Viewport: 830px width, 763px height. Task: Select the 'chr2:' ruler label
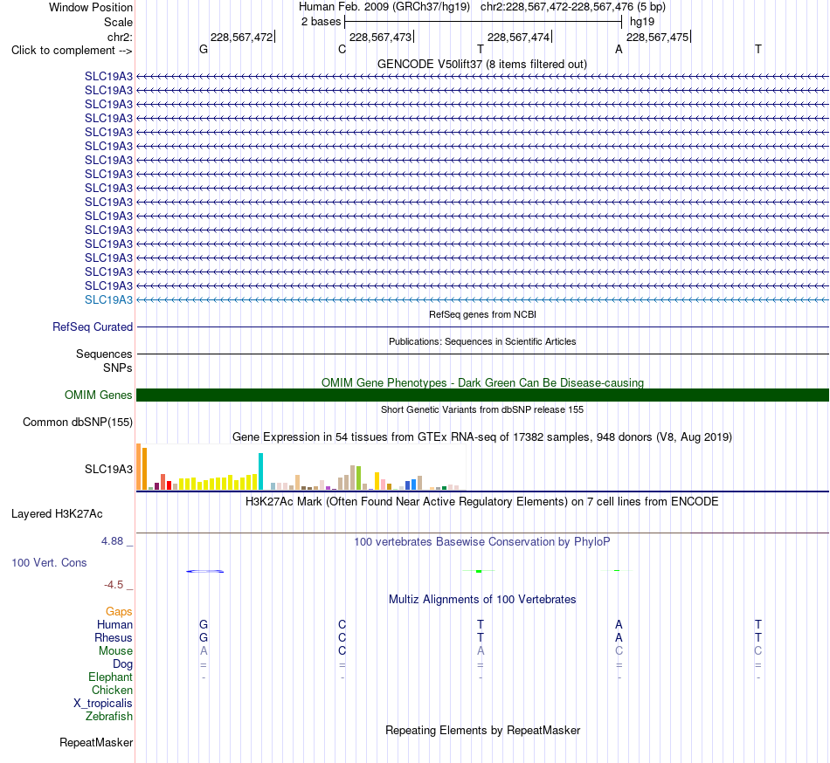point(120,37)
